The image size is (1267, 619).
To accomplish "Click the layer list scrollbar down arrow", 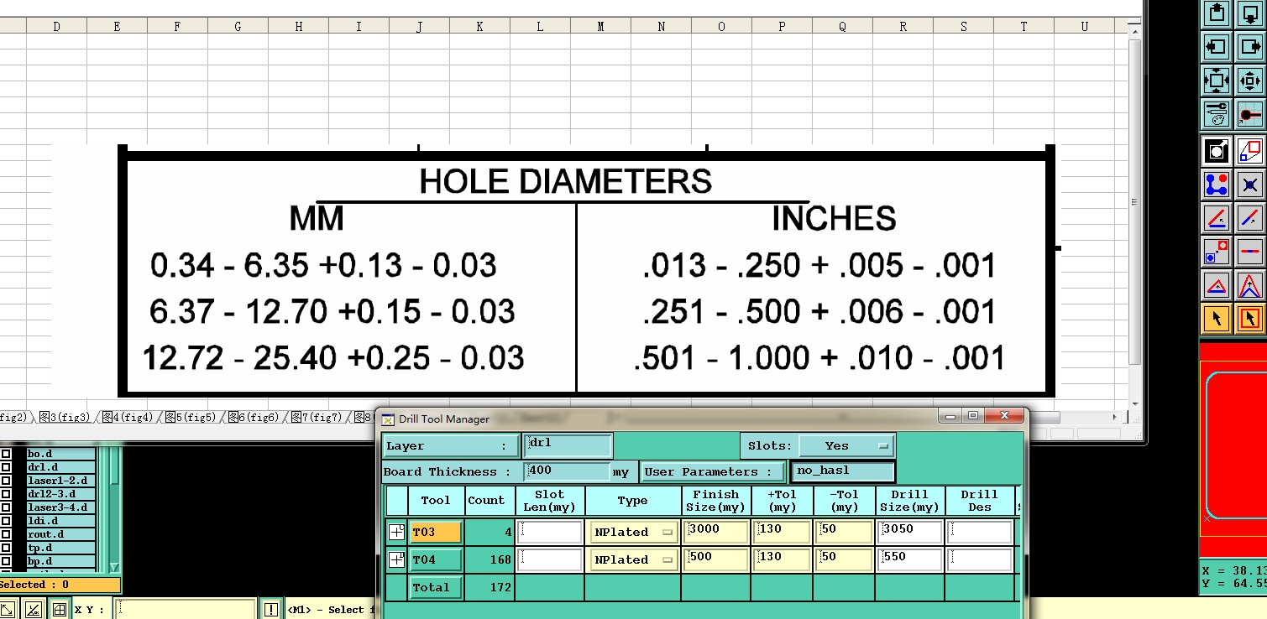I will point(115,567).
